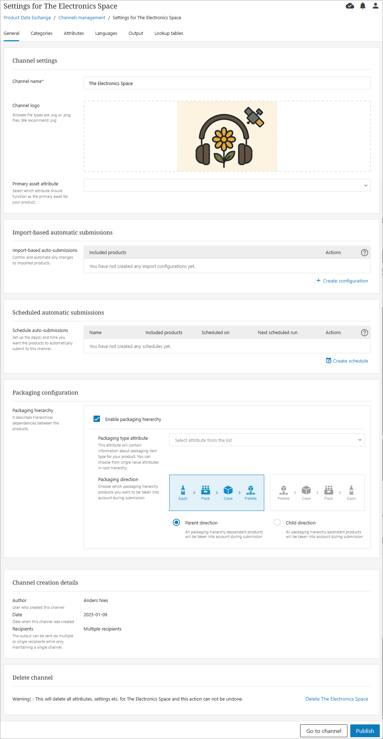Click into the Channel name field

(x=227, y=83)
